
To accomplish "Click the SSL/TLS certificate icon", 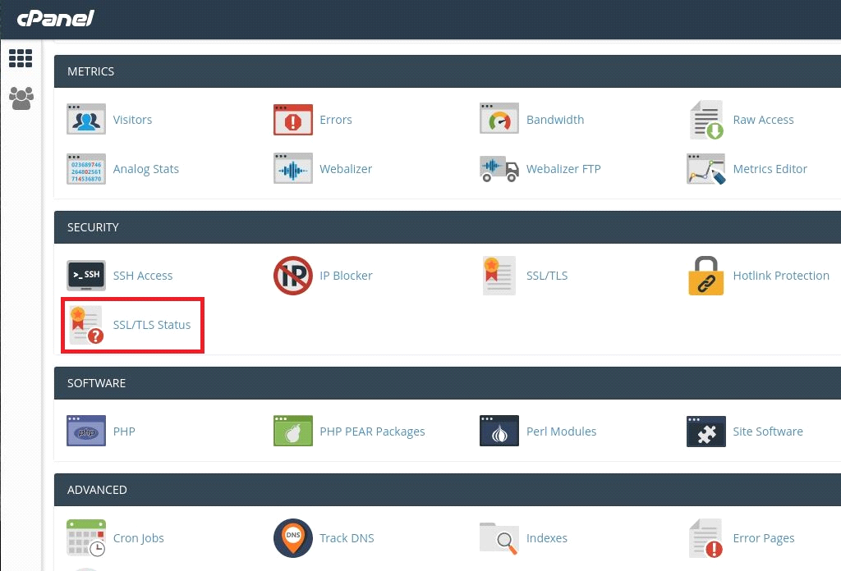I will [x=499, y=276].
